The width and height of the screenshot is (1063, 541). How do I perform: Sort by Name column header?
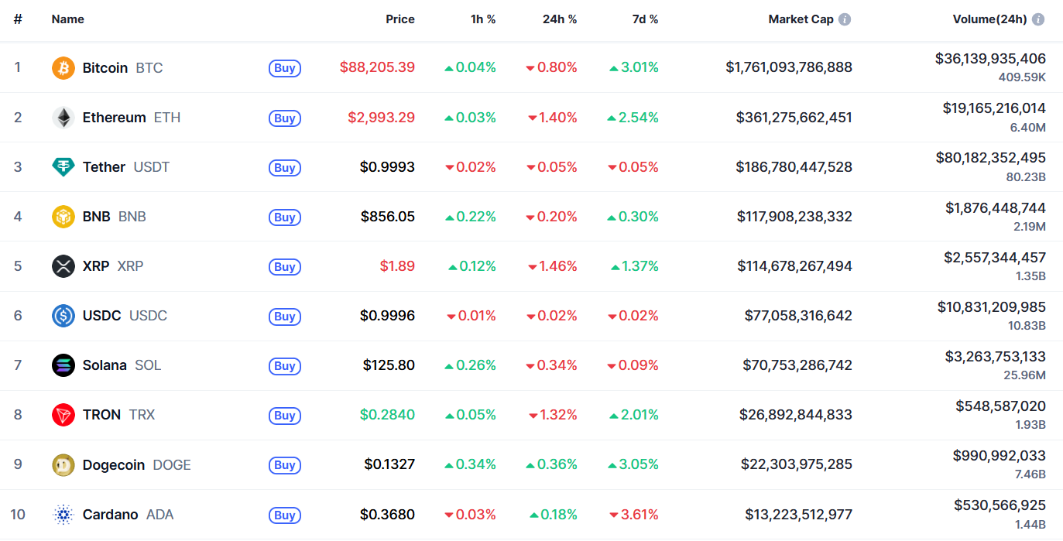[x=68, y=19]
